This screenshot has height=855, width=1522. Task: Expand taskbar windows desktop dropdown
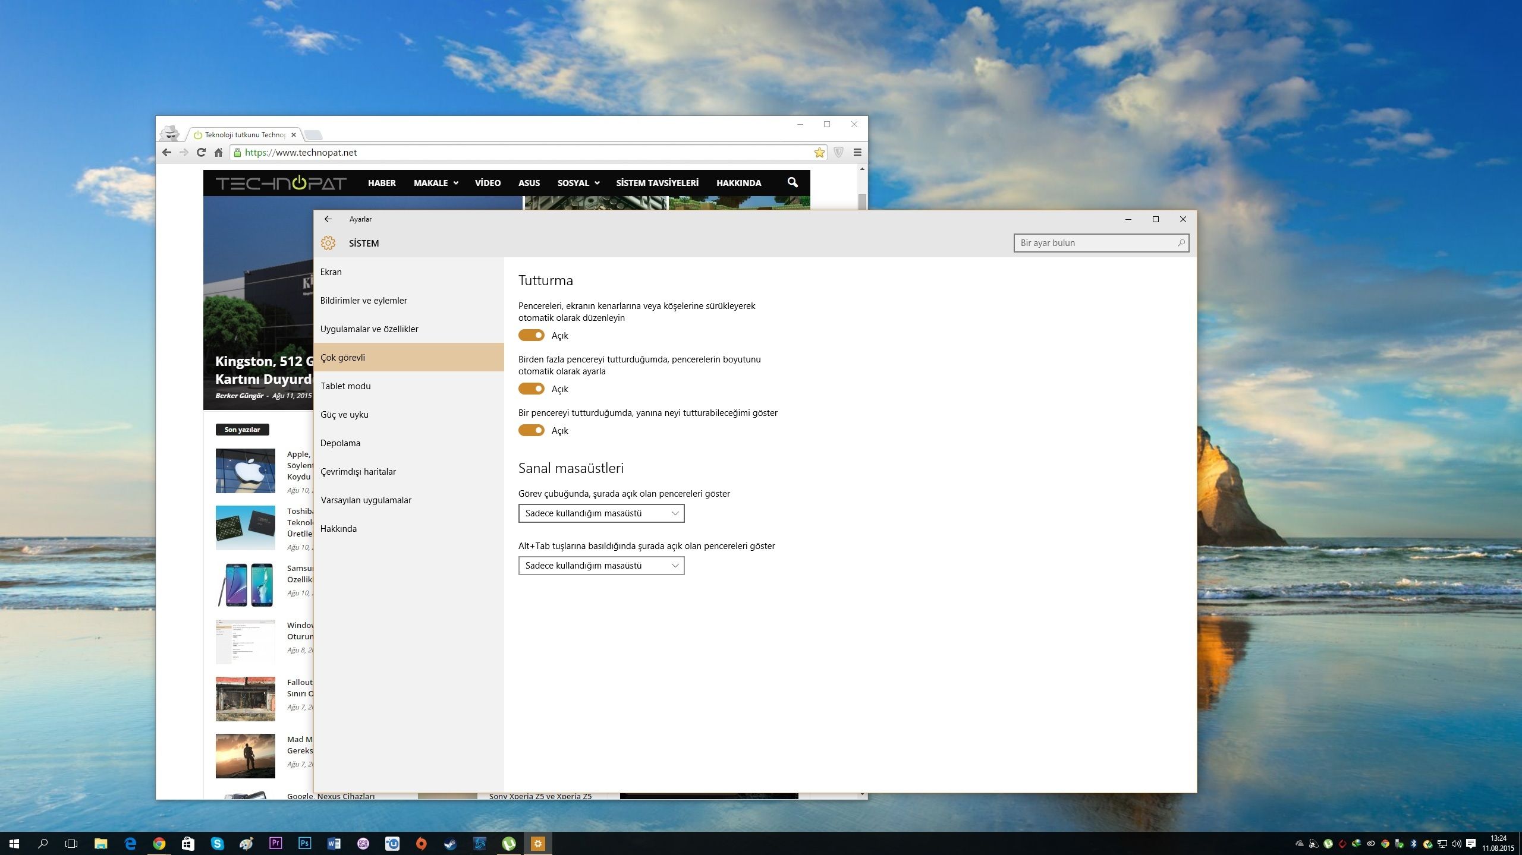[x=601, y=513]
